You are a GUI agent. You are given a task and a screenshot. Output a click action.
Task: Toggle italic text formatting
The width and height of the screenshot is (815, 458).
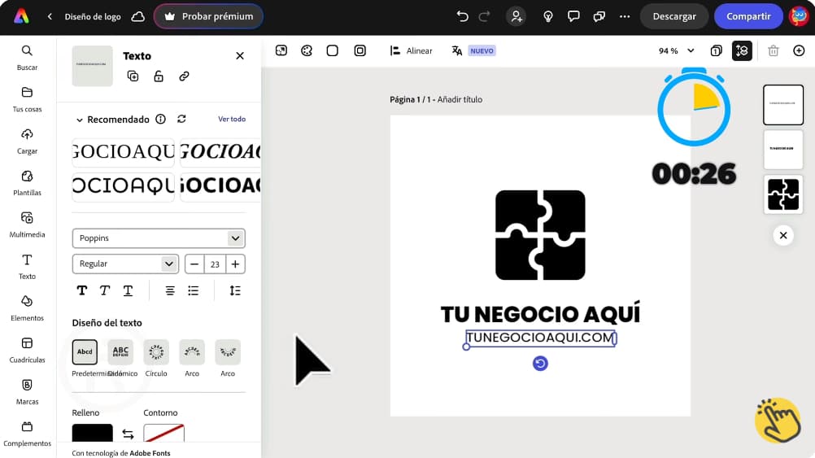click(104, 290)
